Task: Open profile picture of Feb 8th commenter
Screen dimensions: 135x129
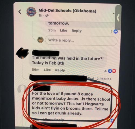Action: pyautogui.click(x=22, y=53)
